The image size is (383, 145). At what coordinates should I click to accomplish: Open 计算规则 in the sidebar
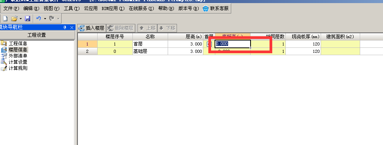(x=14, y=68)
